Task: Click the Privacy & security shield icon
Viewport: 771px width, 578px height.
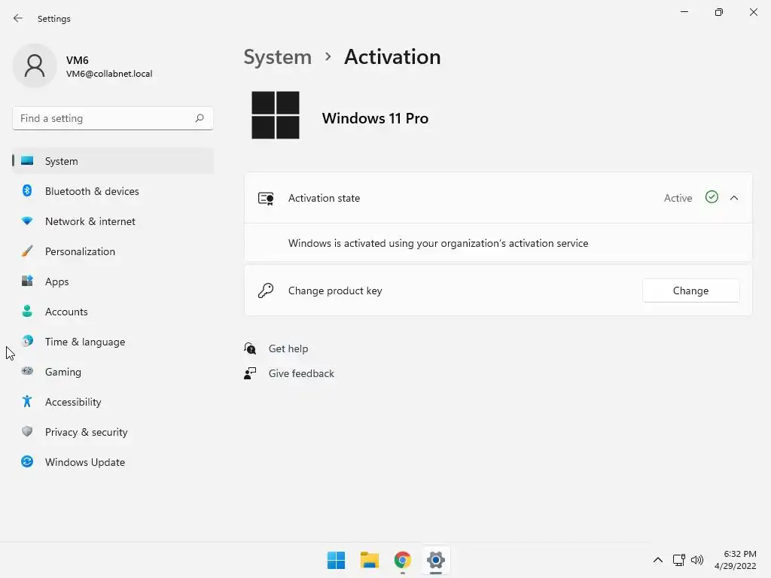Action: click(27, 431)
